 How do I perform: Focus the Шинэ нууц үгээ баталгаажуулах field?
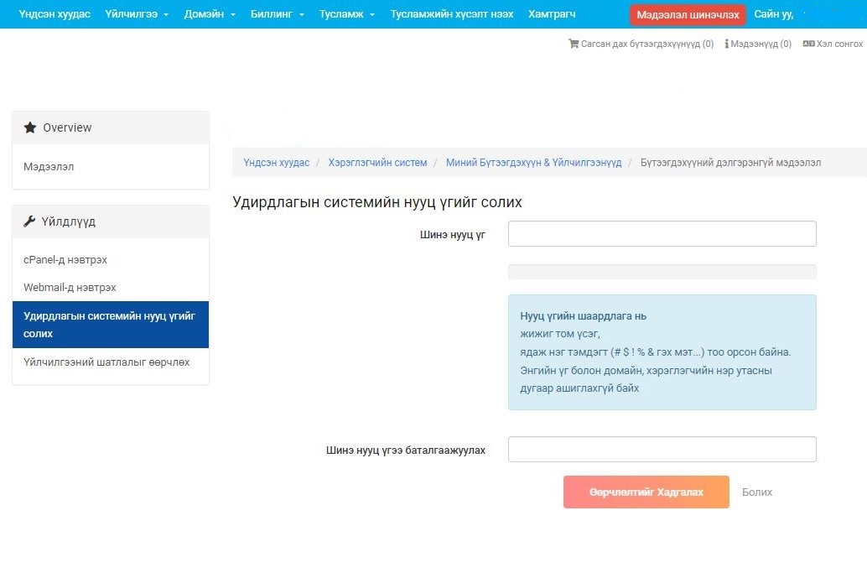pyautogui.click(x=662, y=449)
